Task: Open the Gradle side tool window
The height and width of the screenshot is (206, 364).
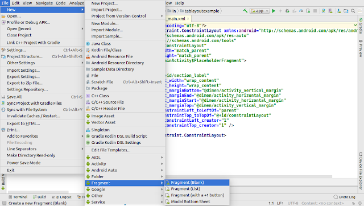Action: click(x=361, y=26)
